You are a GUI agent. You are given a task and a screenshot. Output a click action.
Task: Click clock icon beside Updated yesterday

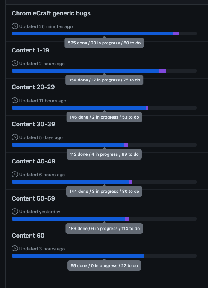click(15, 211)
